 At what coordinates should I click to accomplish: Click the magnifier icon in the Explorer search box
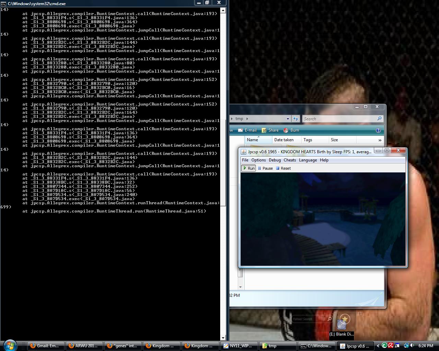(x=379, y=119)
